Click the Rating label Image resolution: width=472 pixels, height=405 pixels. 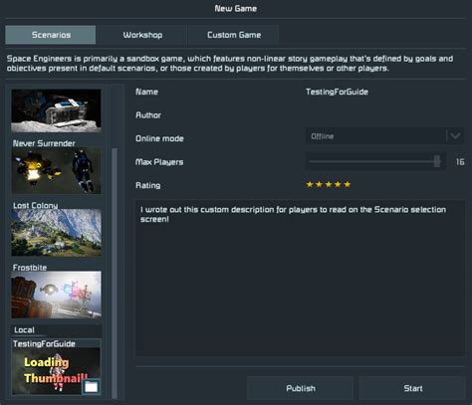(147, 185)
